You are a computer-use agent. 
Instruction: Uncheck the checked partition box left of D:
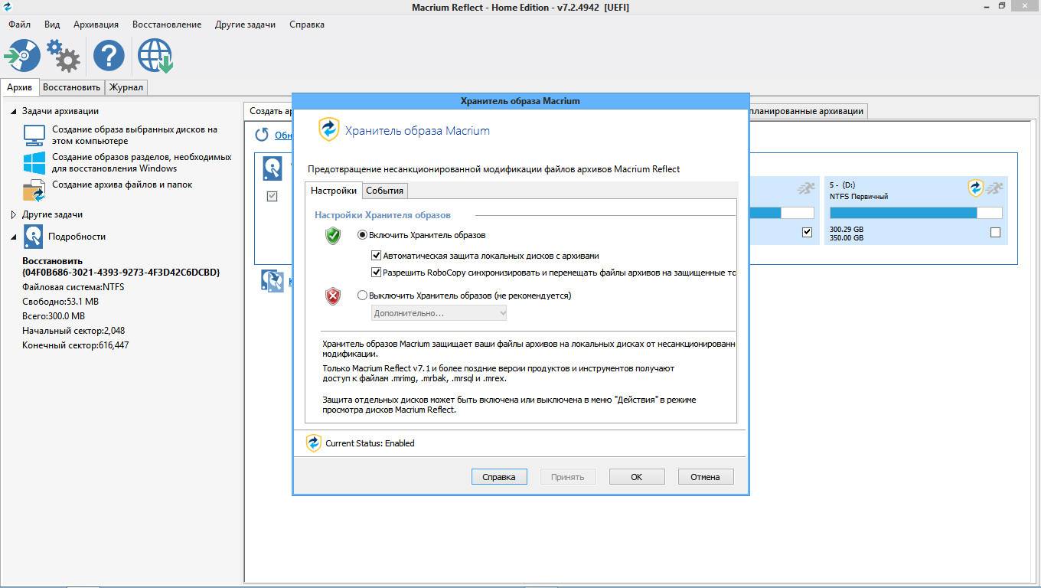(807, 232)
